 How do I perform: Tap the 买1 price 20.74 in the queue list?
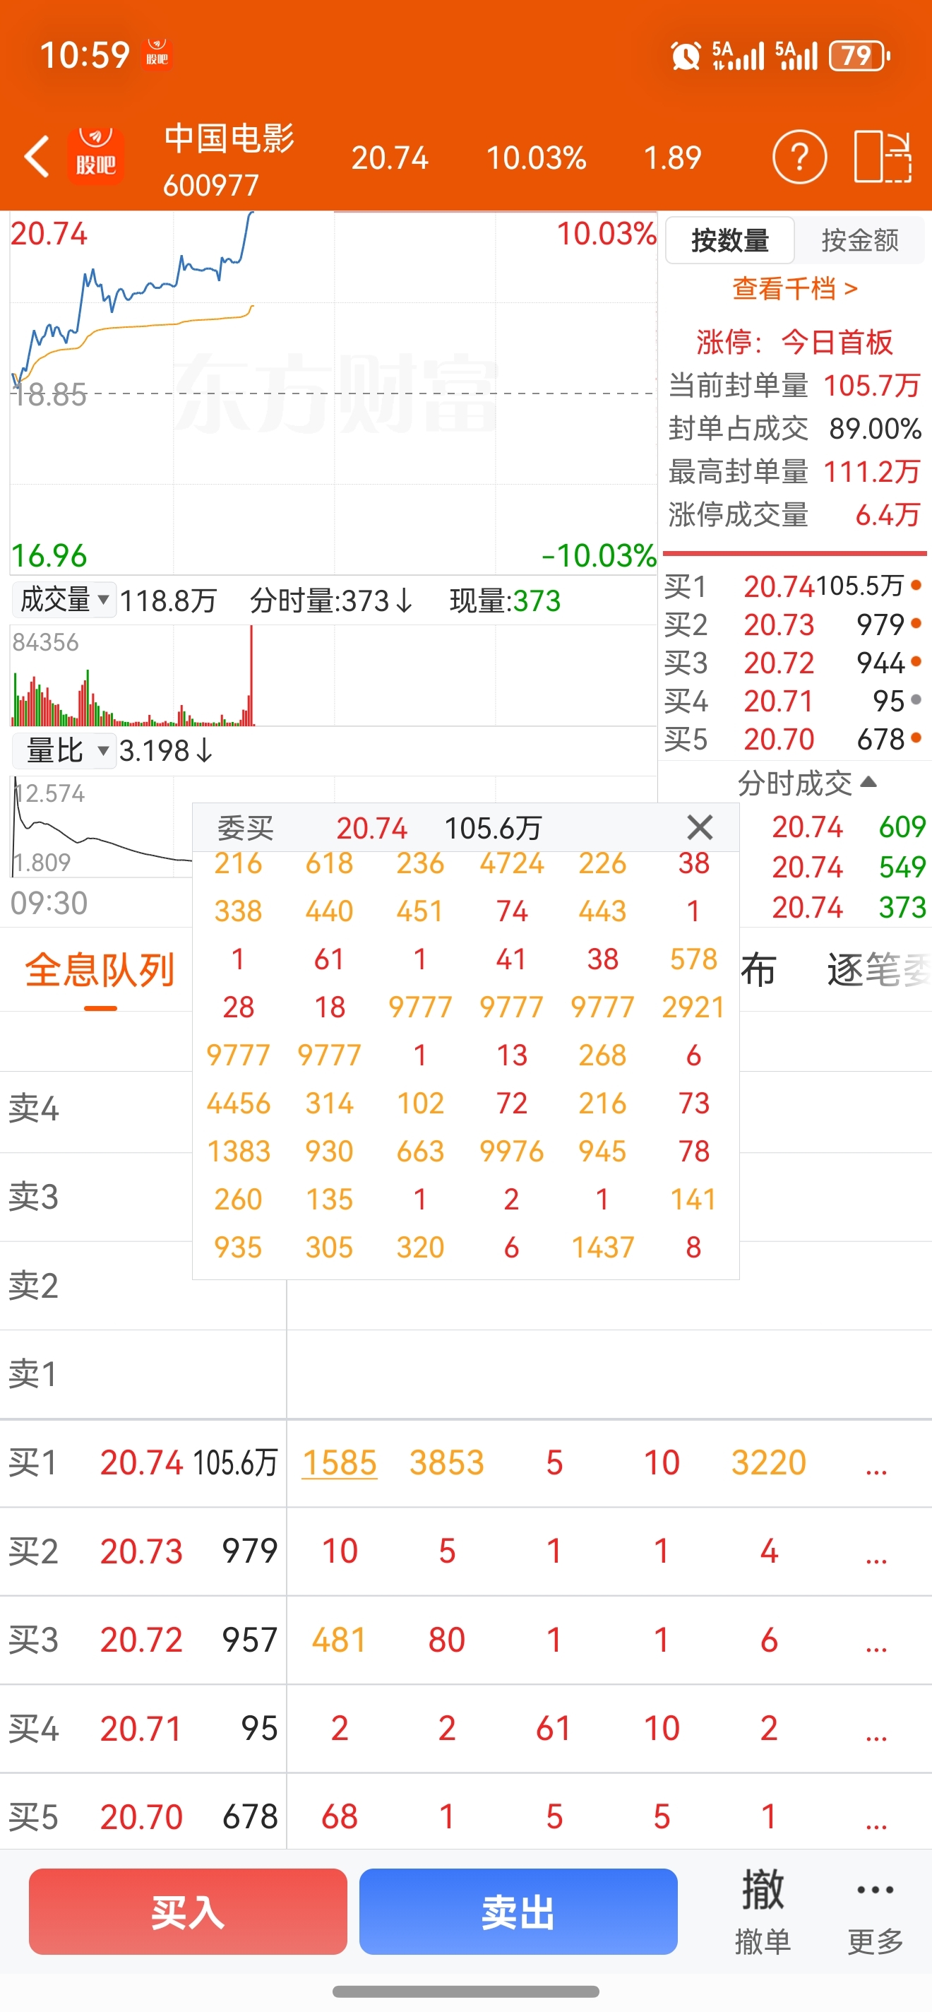pos(141,1463)
